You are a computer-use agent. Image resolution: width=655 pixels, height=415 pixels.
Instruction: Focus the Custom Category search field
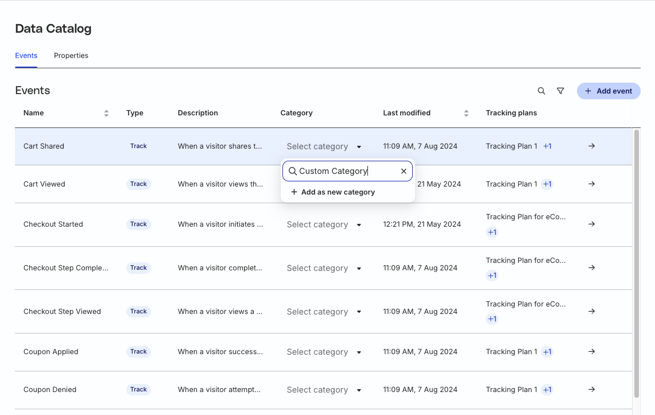(x=347, y=171)
